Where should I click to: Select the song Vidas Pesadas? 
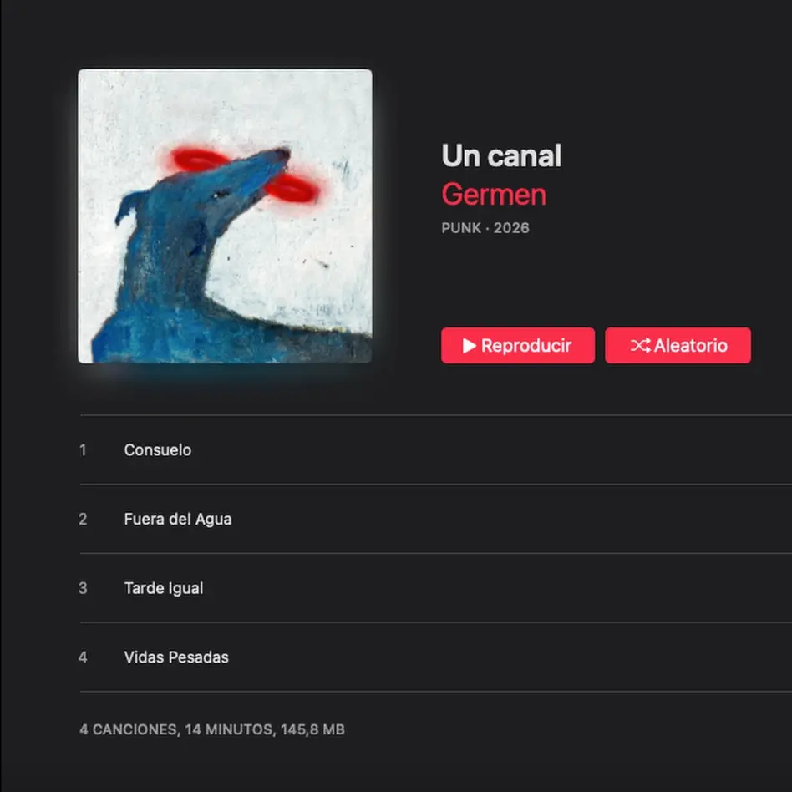coord(436,657)
